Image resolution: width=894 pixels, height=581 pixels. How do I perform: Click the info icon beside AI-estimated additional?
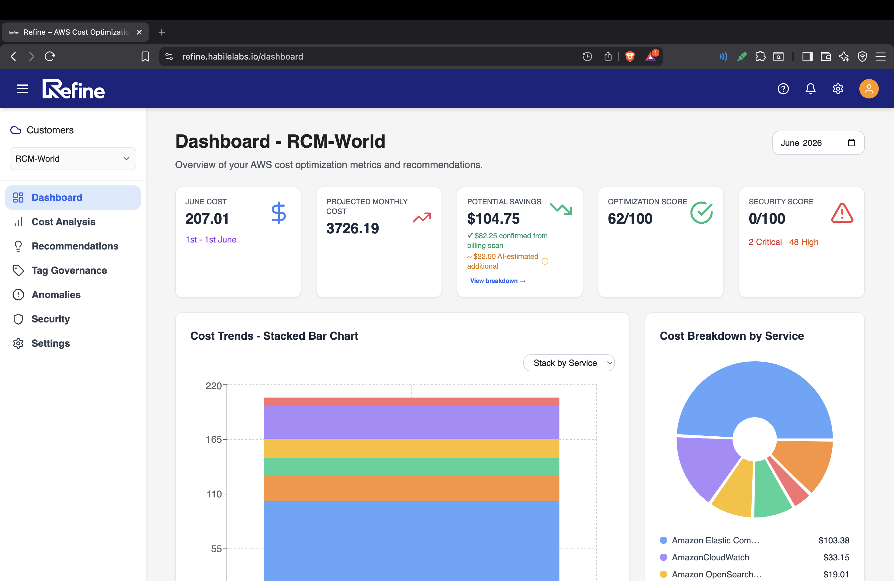coord(545,261)
